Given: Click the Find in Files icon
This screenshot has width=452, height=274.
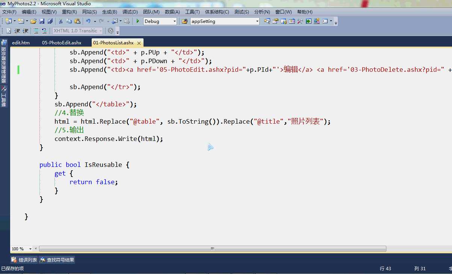Looking at the screenshot, I should 184,21.
